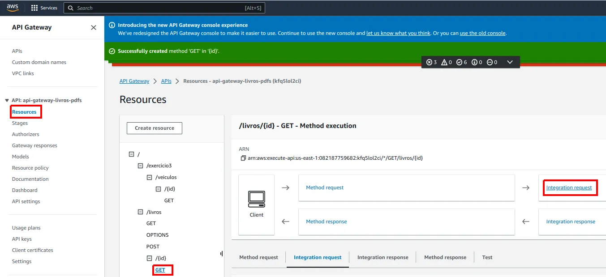The width and height of the screenshot is (606, 277).
Task: Open 'let us know what you think' link
Action: pyautogui.click(x=398, y=33)
